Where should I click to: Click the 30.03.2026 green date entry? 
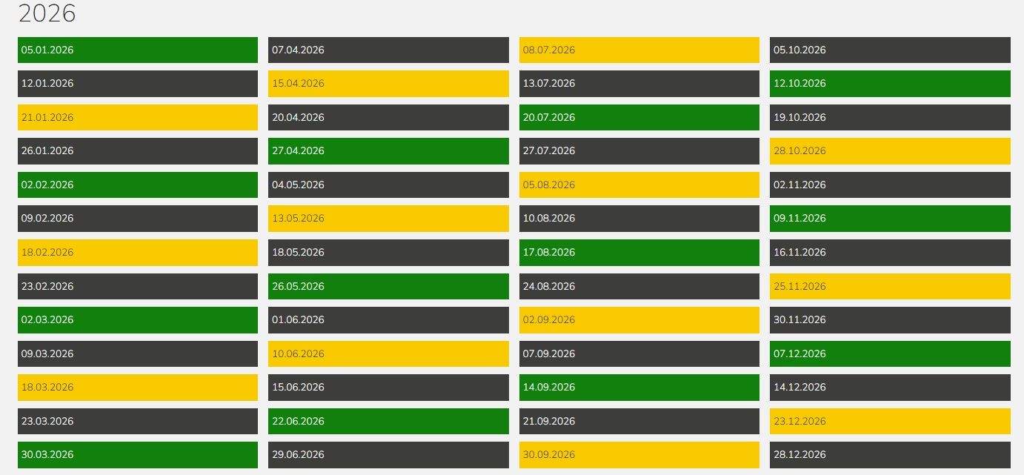click(137, 454)
